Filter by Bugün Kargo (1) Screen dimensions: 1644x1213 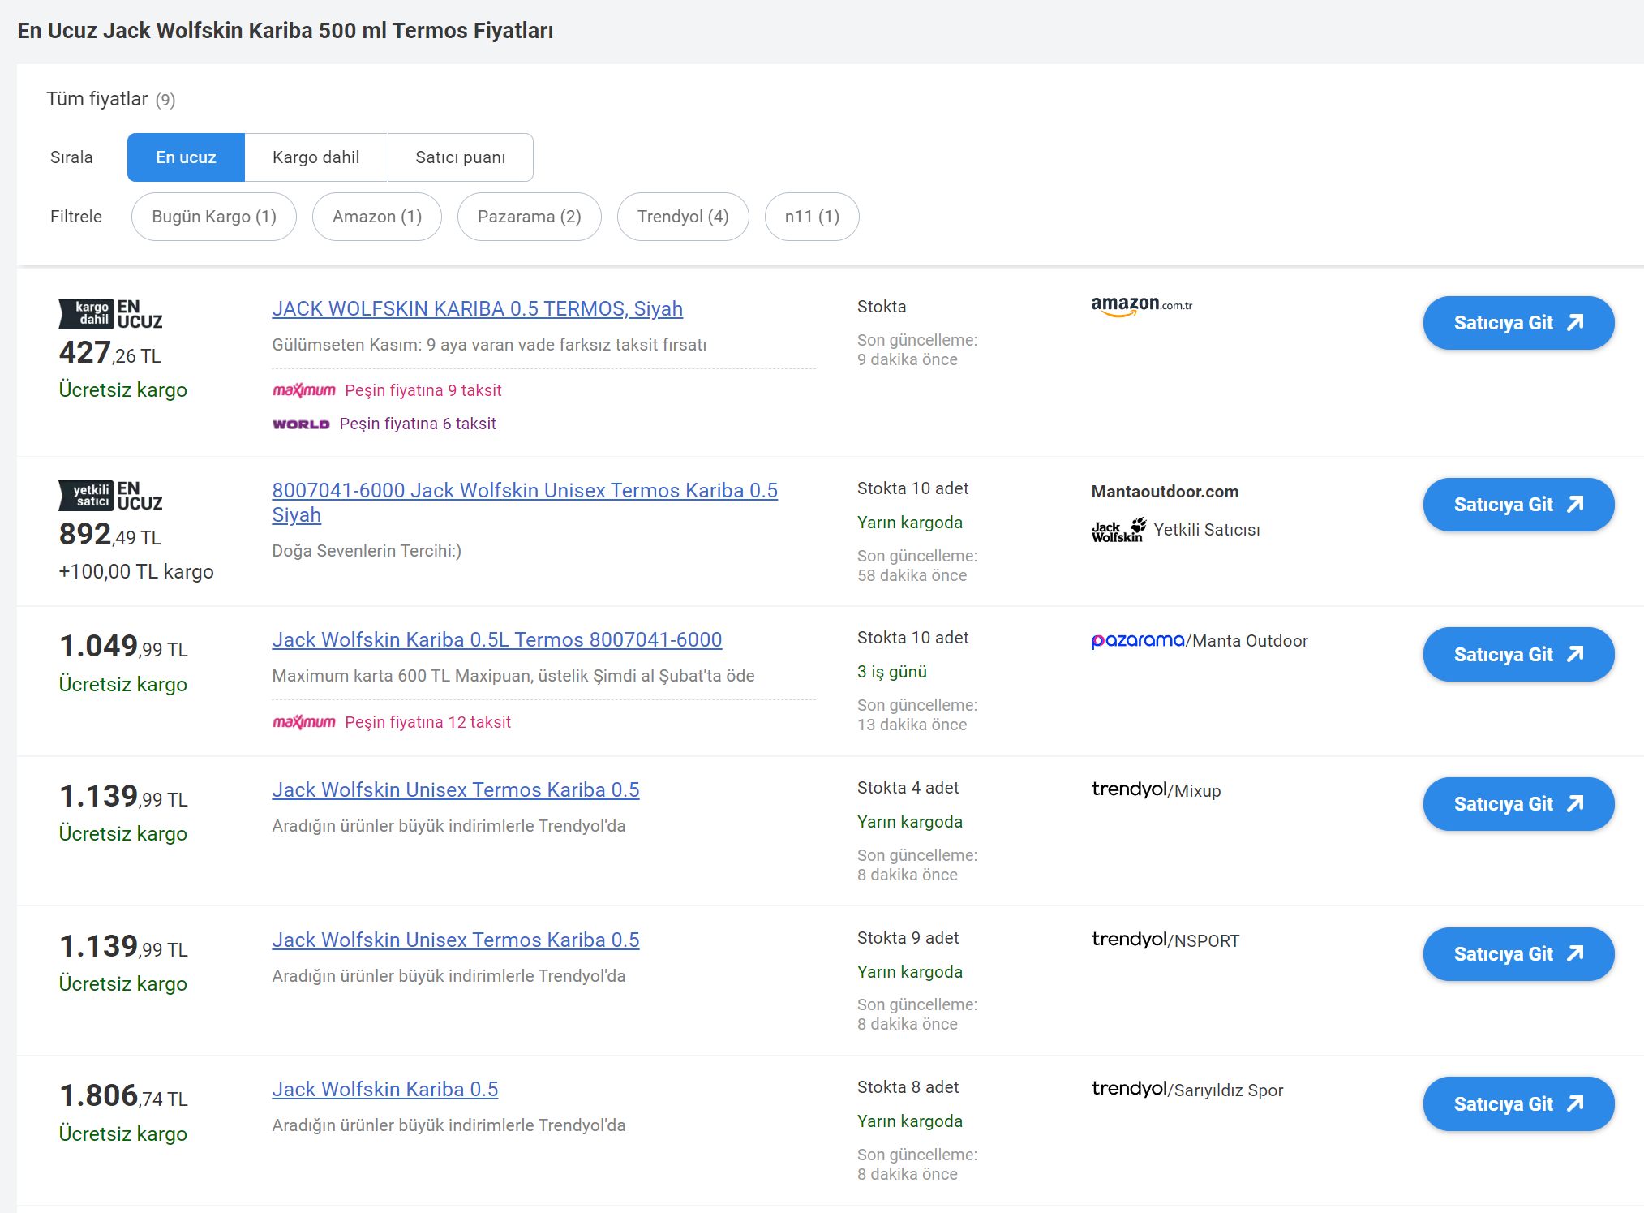[214, 217]
